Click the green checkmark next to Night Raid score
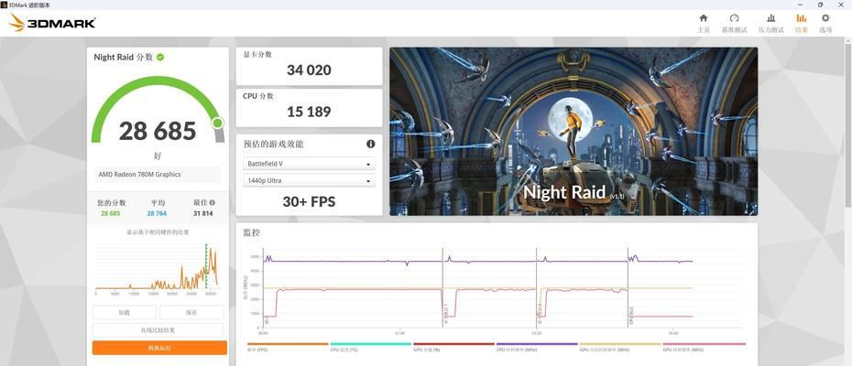The width and height of the screenshot is (852, 366). (x=160, y=57)
